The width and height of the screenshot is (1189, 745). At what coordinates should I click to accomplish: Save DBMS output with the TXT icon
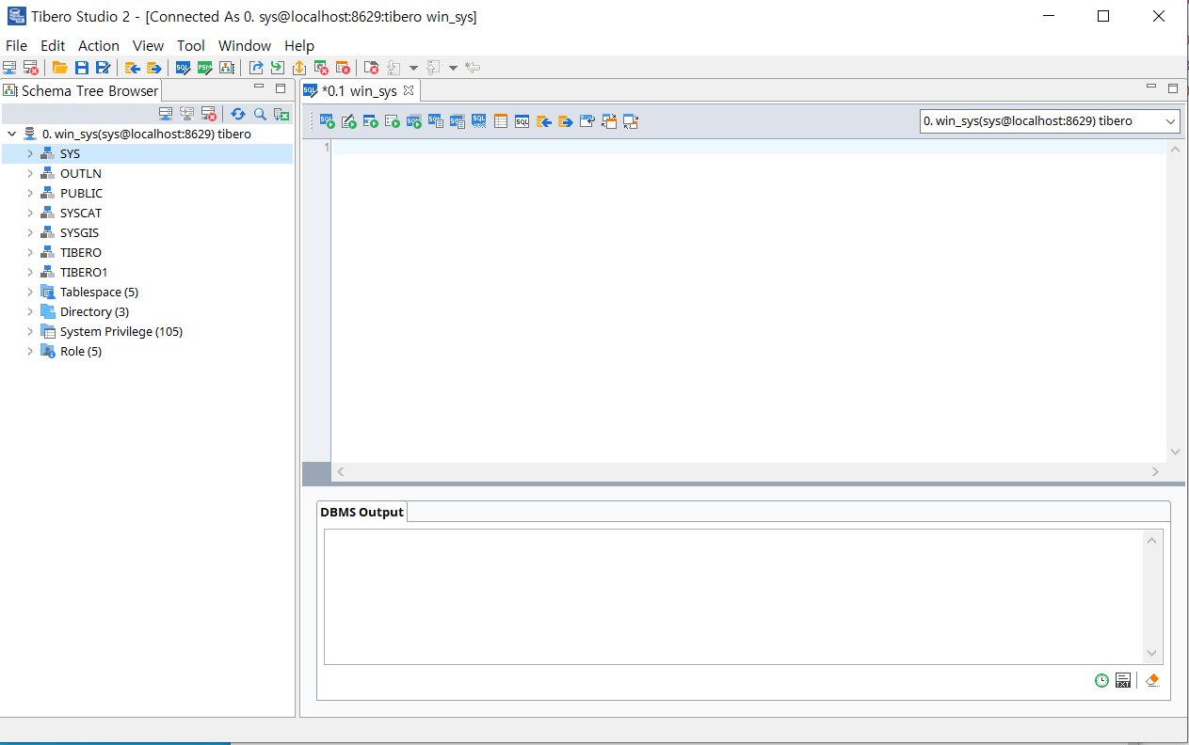[1123, 680]
